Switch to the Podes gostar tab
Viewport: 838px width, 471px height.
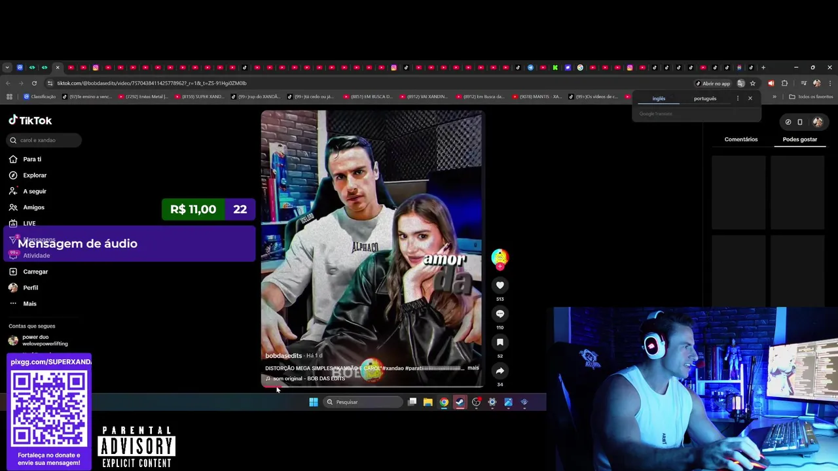(x=800, y=139)
